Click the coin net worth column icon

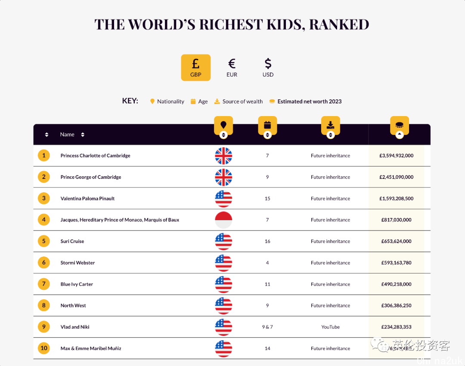(x=399, y=125)
